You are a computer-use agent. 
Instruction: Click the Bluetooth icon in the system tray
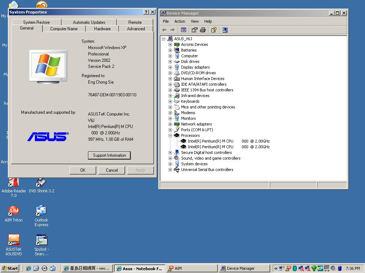click(x=294, y=268)
